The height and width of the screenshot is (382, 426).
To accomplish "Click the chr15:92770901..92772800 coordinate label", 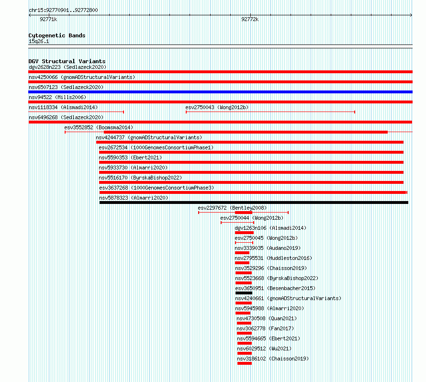I will click(63, 10).
